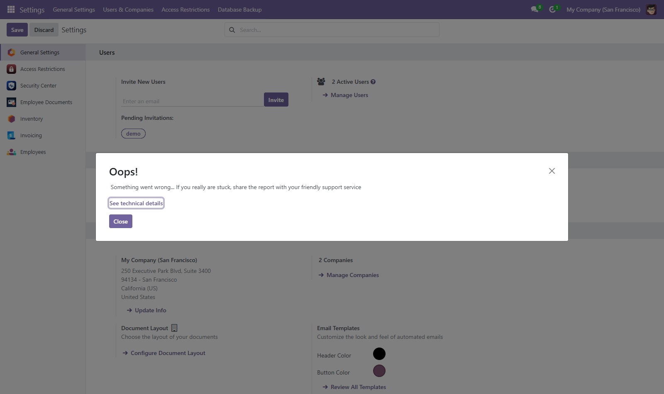This screenshot has width=664, height=394.
Task: Open the Manage Companies link
Action: pyautogui.click(x=349, y=275)
